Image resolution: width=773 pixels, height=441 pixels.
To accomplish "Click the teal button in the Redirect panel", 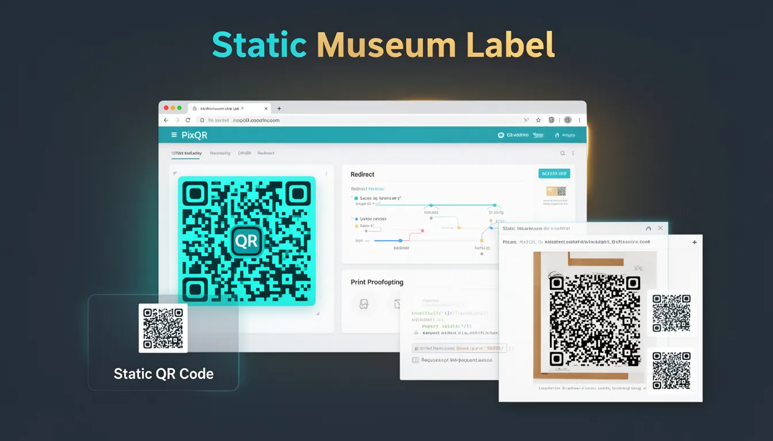I will [x=554, y=173].
